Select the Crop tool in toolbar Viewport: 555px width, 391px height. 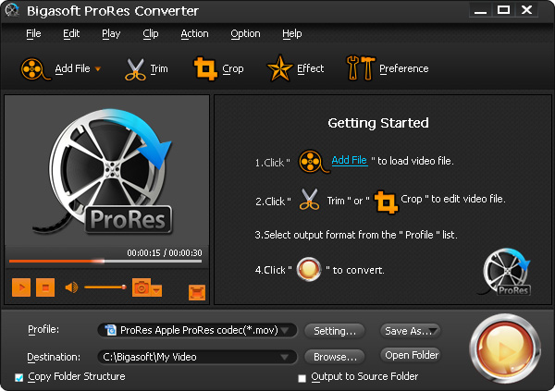click(204, 68)
